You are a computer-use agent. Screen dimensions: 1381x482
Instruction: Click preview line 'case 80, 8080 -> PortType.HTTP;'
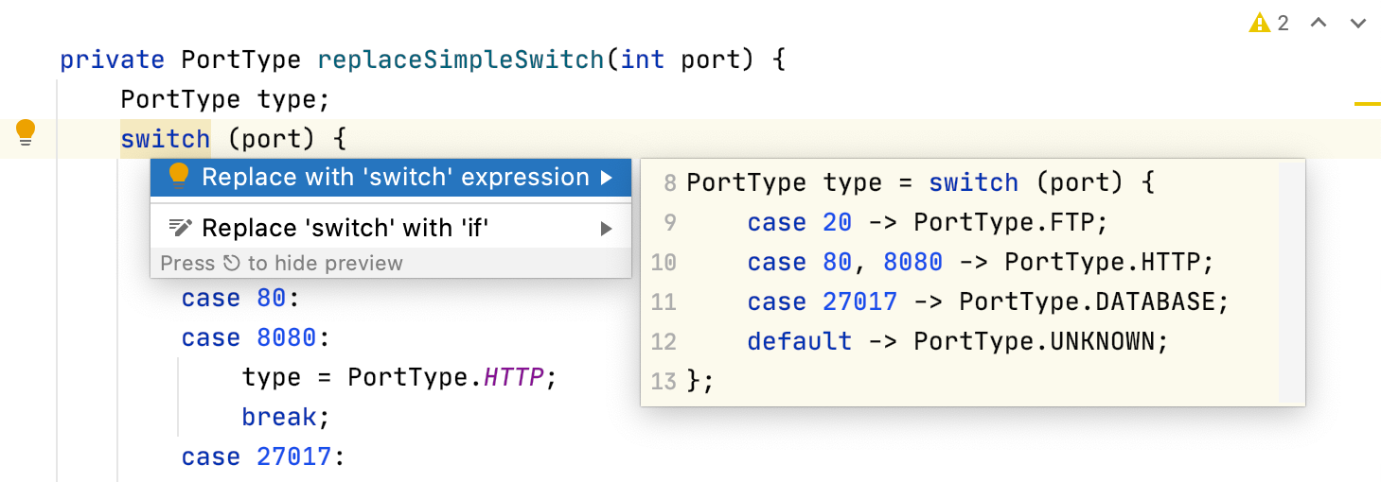981,263
